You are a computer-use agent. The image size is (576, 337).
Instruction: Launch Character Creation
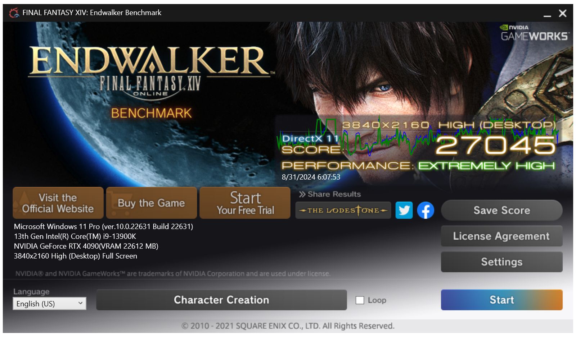[x=221, y=300]
